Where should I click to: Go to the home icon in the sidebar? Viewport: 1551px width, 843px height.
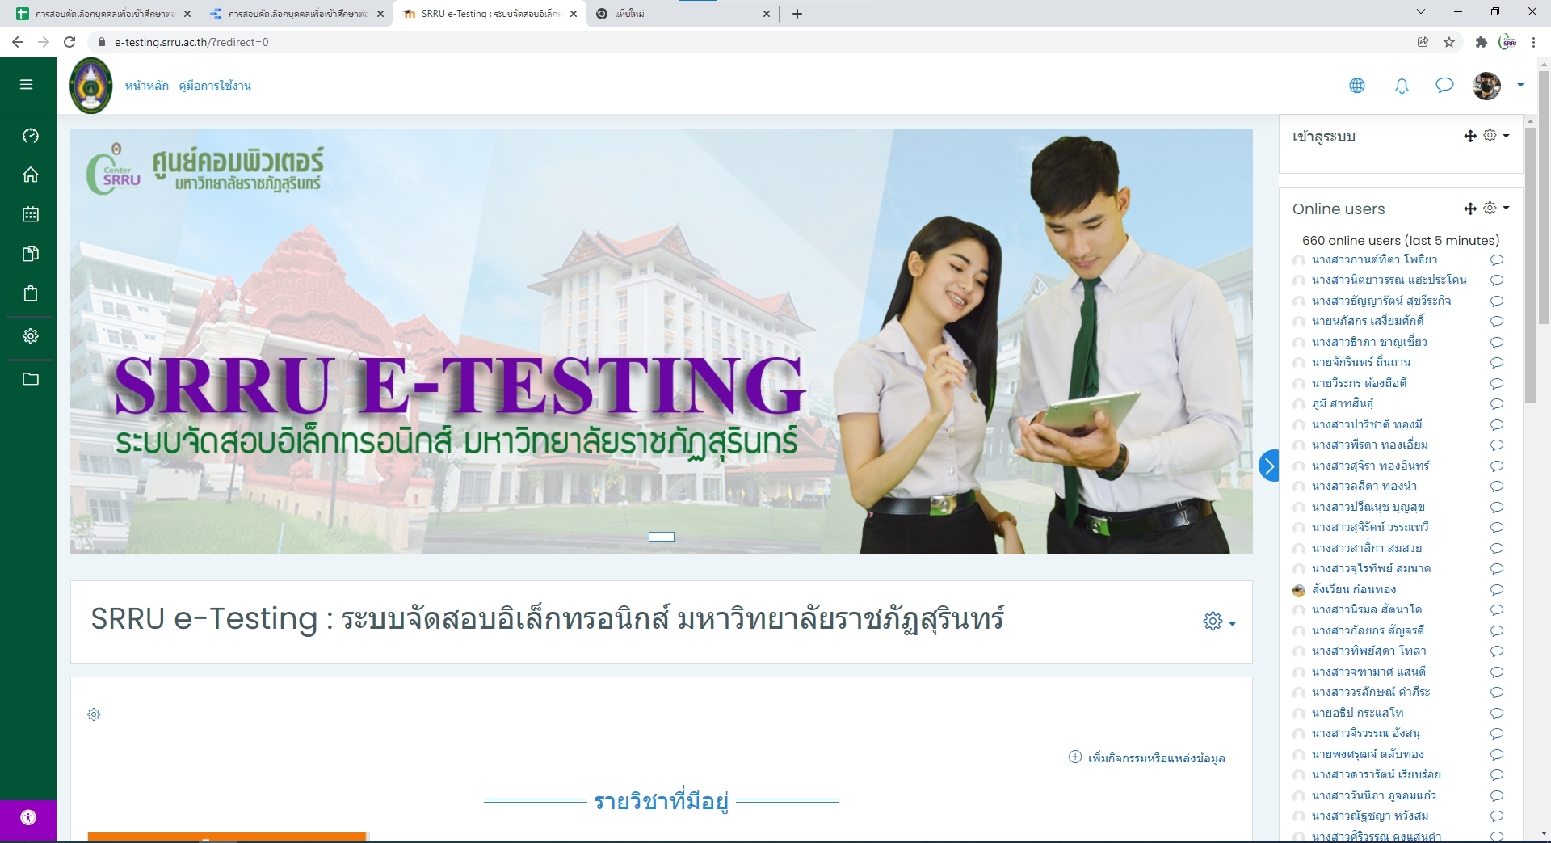tap(31, 175)
